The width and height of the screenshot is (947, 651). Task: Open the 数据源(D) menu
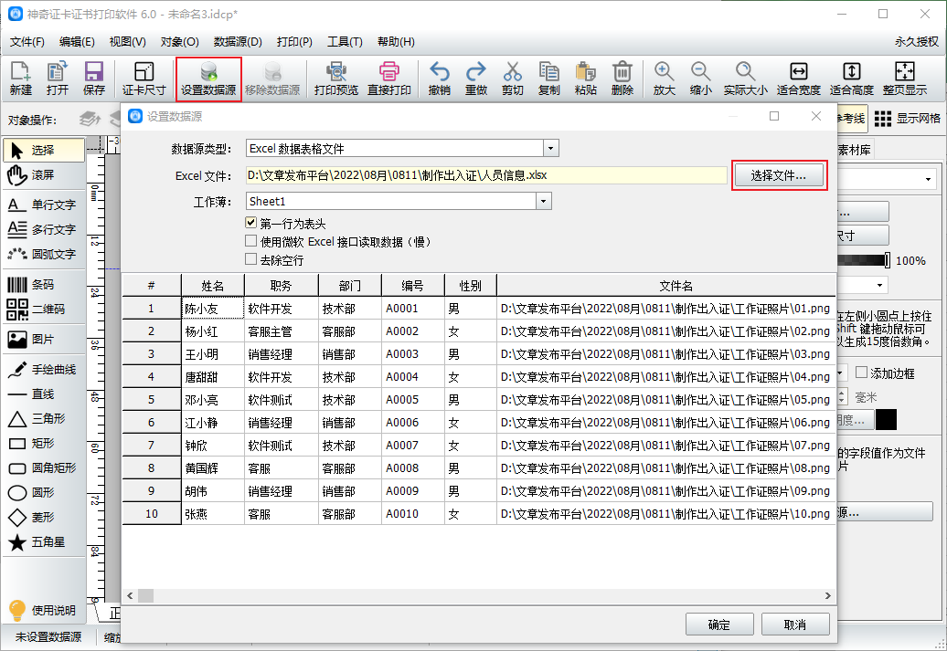click(x=238, y=42)
